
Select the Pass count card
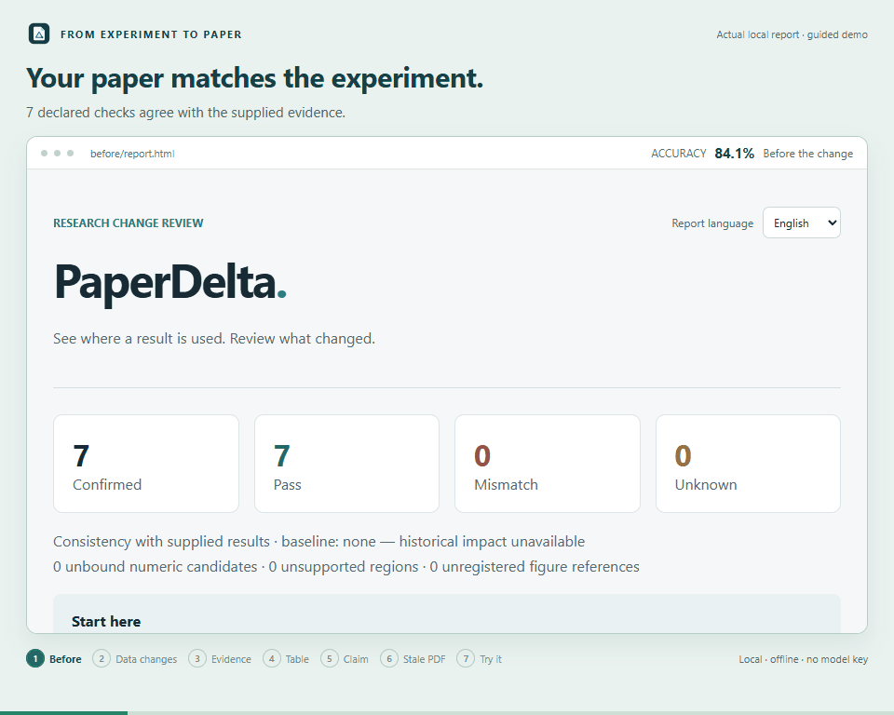pos(346,464)
